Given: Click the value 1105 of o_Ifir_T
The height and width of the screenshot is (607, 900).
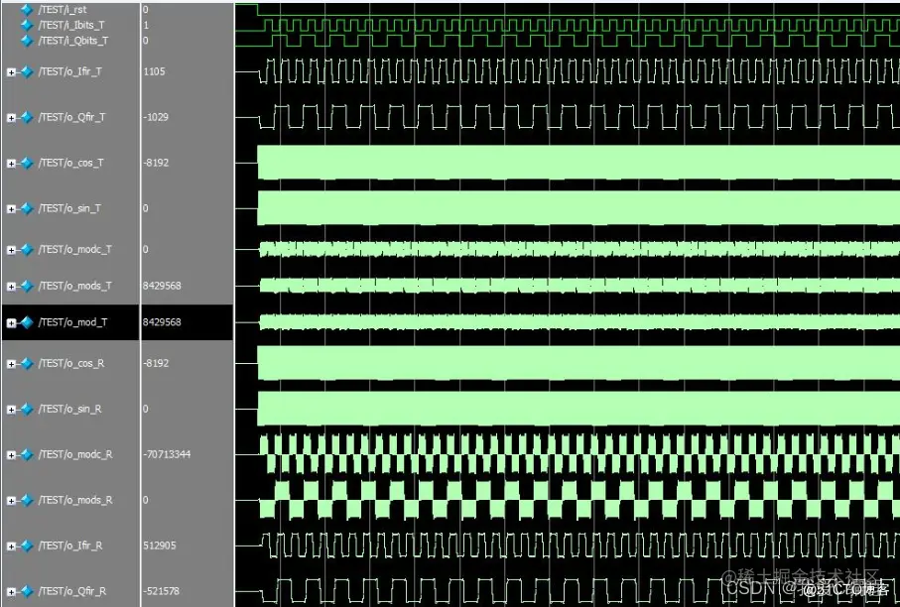Looking at the screenshot, I should pyautogui.click(x=154, y=71).
